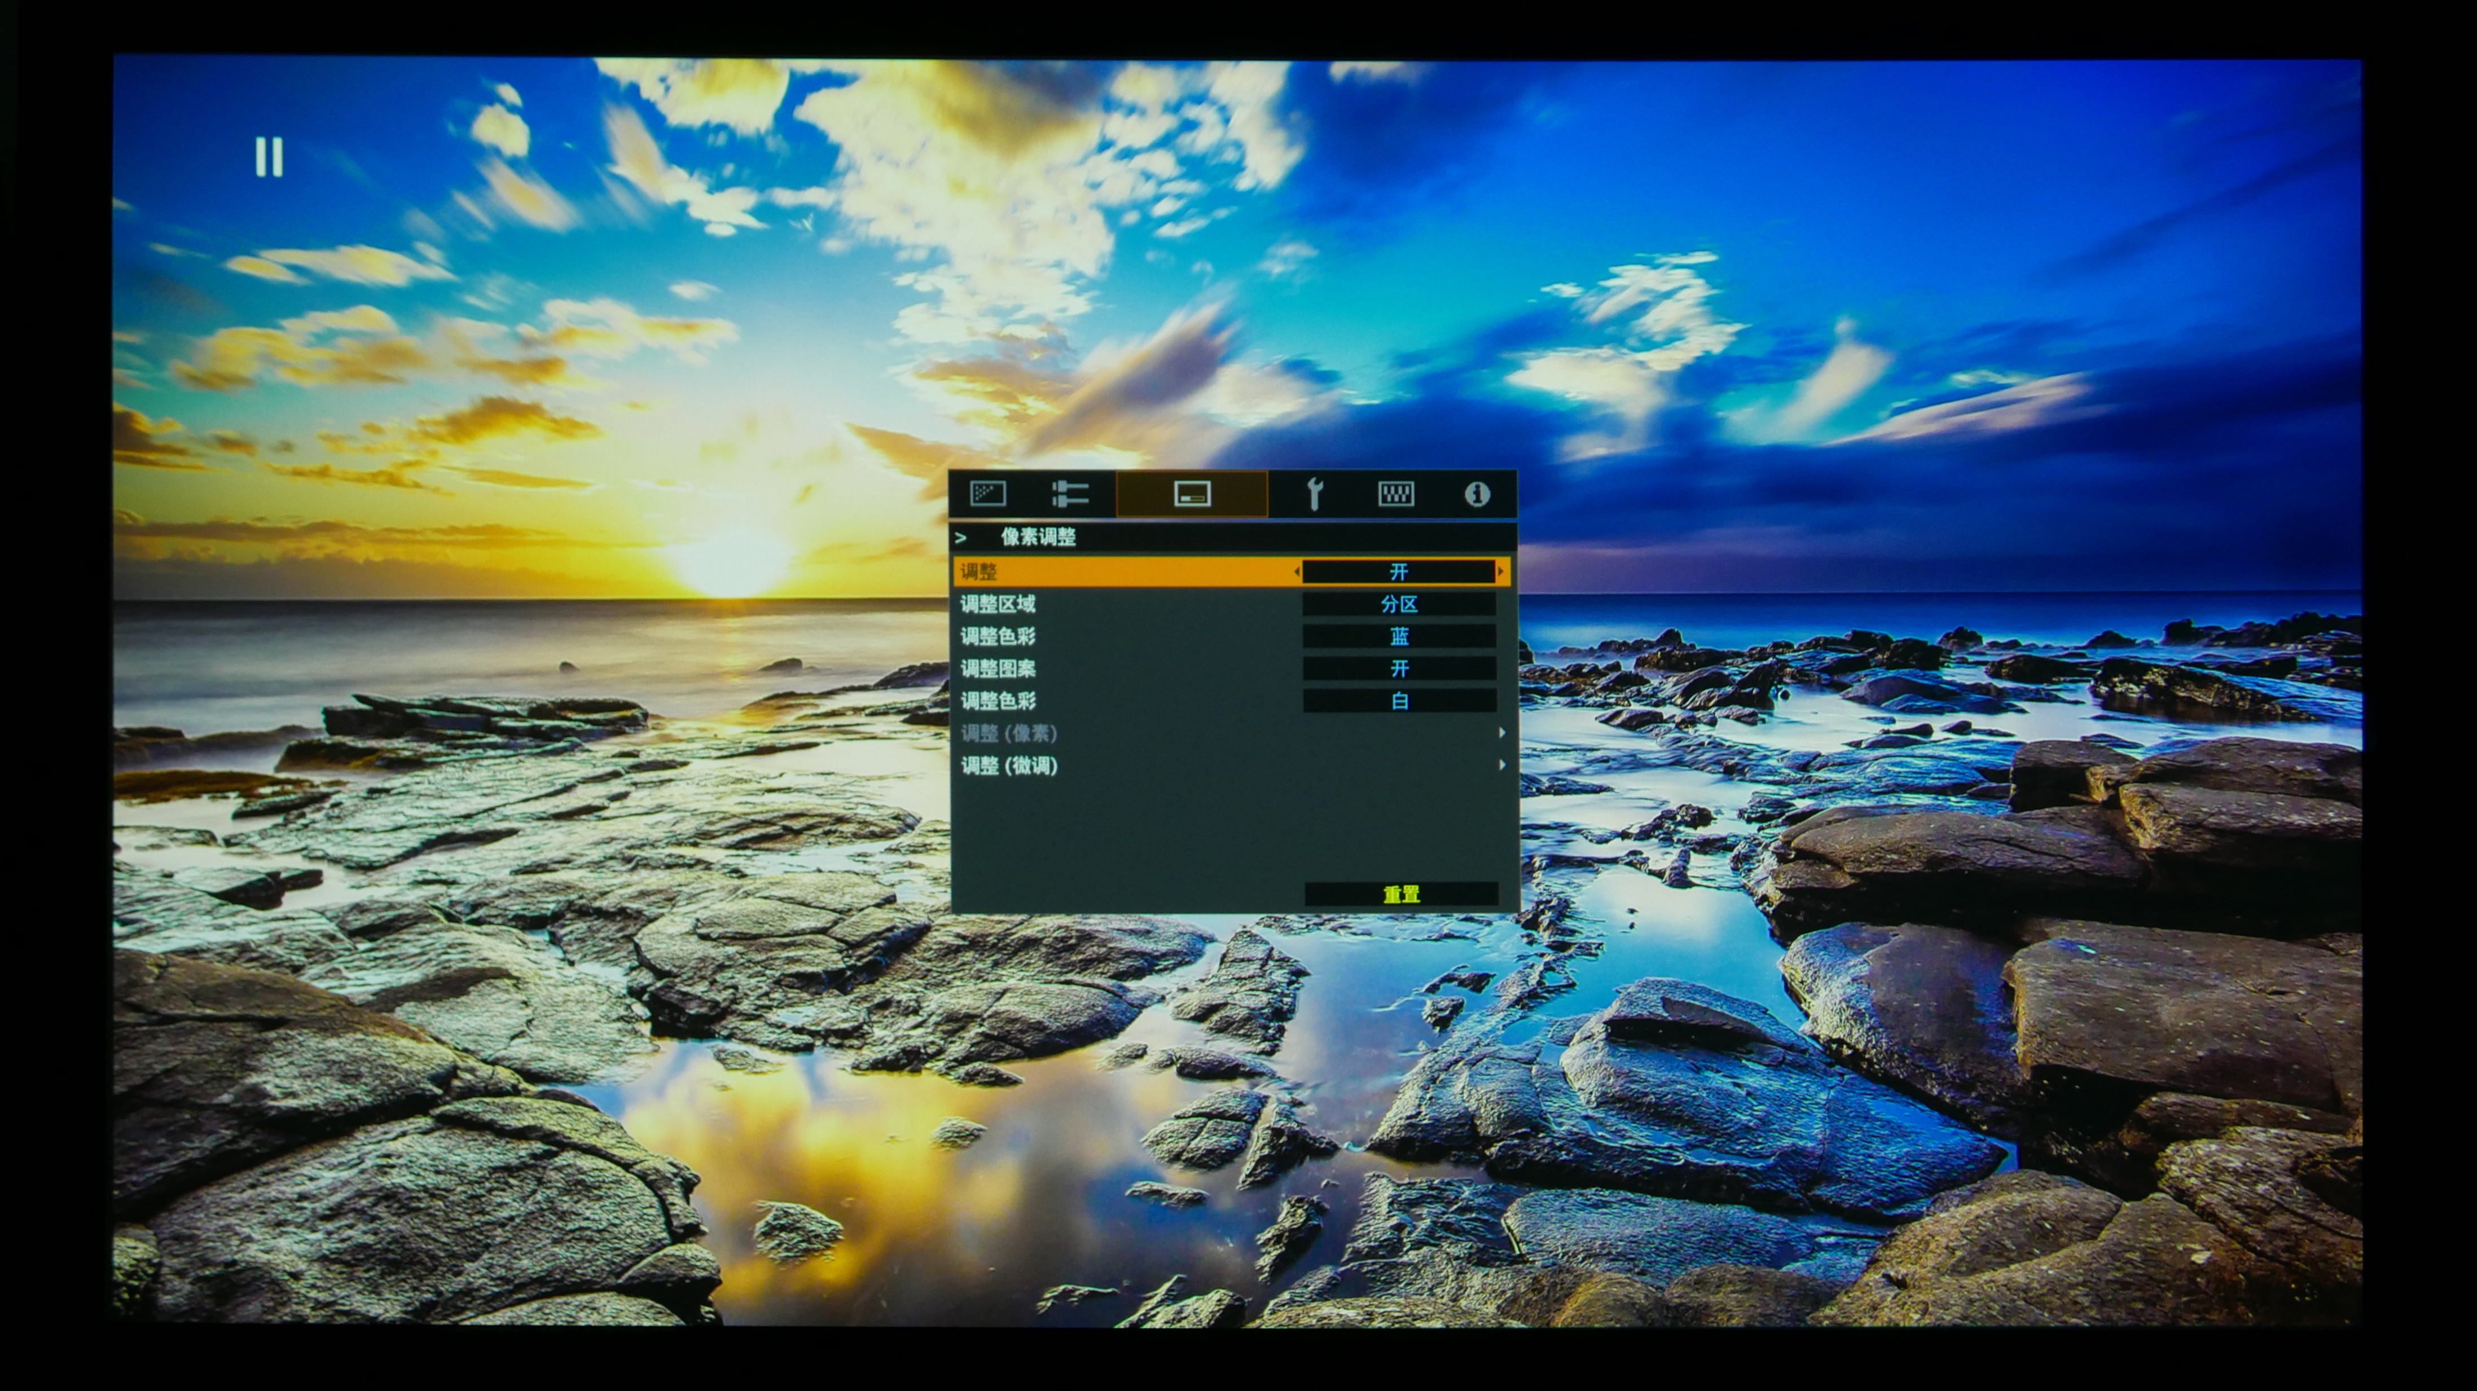Toggle the 调整图案 value set to 开

point(1399,668)
